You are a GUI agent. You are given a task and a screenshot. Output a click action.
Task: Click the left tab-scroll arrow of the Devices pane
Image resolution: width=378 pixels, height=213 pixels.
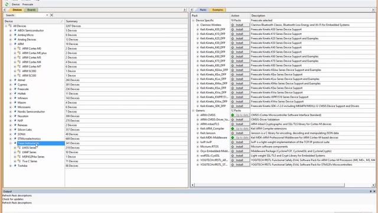click(x=5, y=9)
